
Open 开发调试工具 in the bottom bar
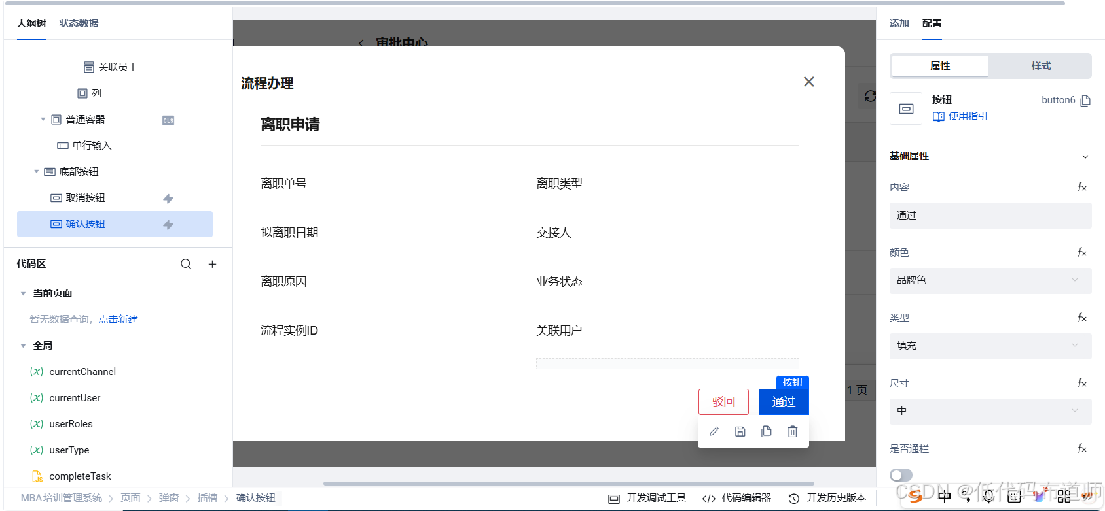click(x=647, y=498)
